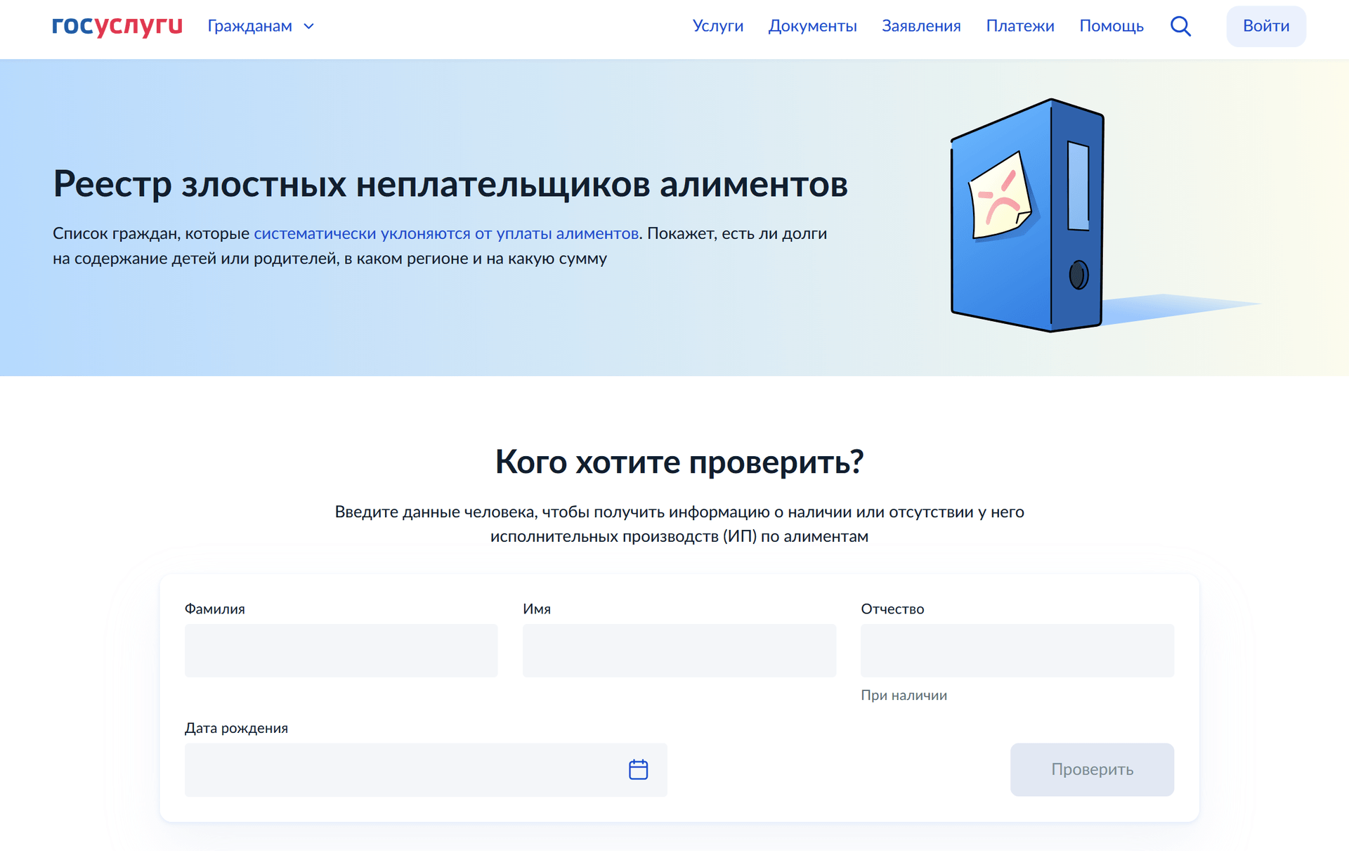Click the 'Кого хотите проверить?' heading
Viewport: 1349px width, 851px height.
679,462
